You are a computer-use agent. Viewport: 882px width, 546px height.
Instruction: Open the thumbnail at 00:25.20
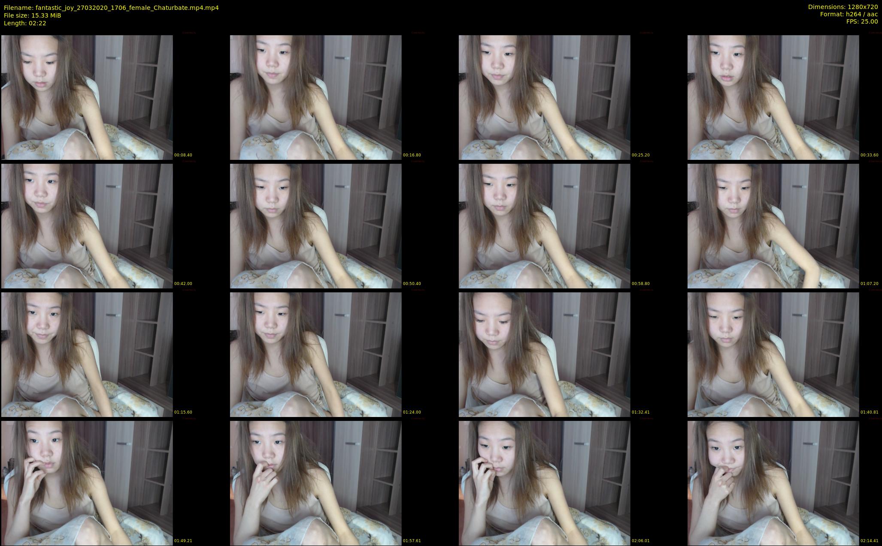[x=544, y=97]
